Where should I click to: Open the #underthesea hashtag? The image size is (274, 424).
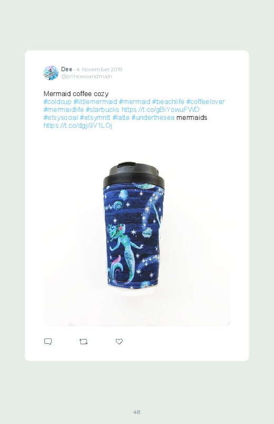pos(153,118)
